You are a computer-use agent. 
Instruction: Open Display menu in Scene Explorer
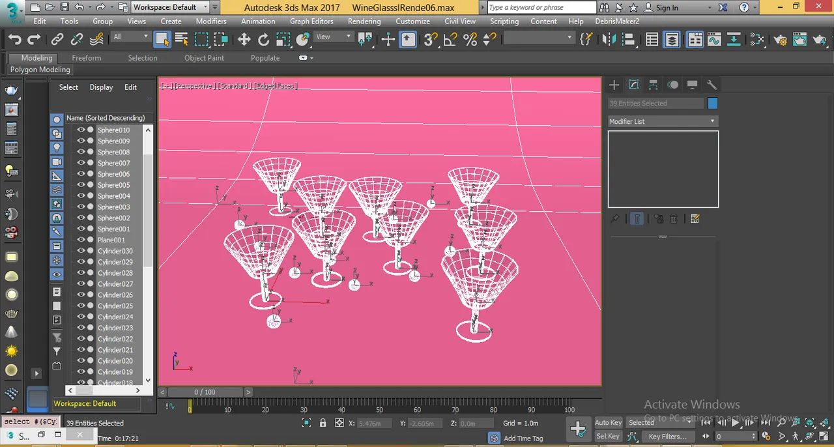(x=101, y=87)
